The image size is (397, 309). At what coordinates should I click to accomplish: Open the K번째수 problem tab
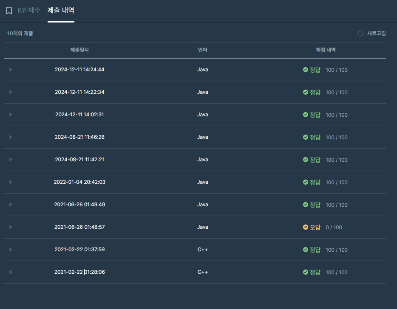28,10
